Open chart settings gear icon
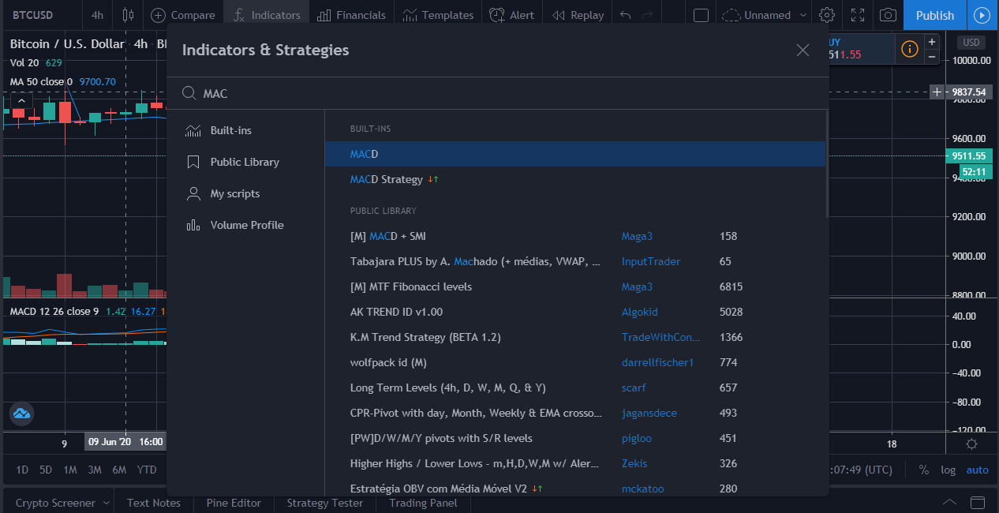Screen dimensions: 999x513 (x=827, y=15)
